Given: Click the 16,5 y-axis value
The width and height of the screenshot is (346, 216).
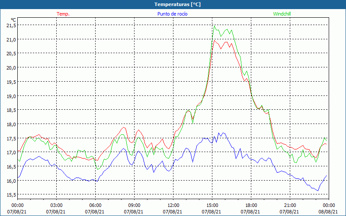Looking at the screenshot, I should [11, 167].
